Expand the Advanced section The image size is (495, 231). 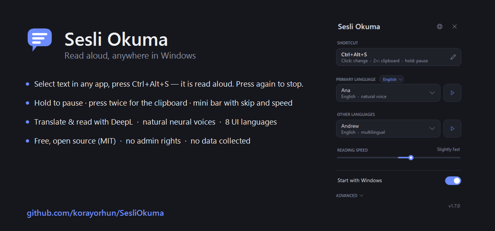(x=349, y=196)
